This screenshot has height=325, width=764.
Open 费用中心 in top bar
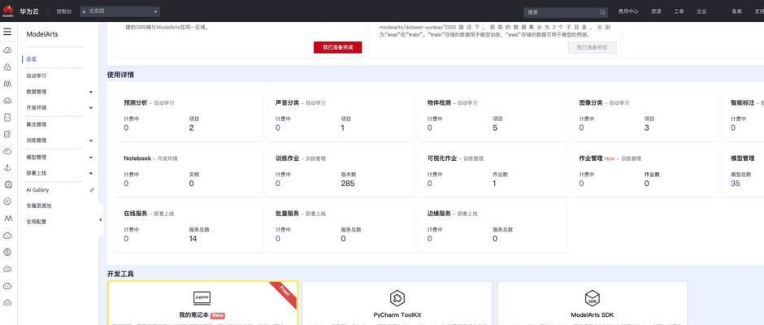point(628,11)
